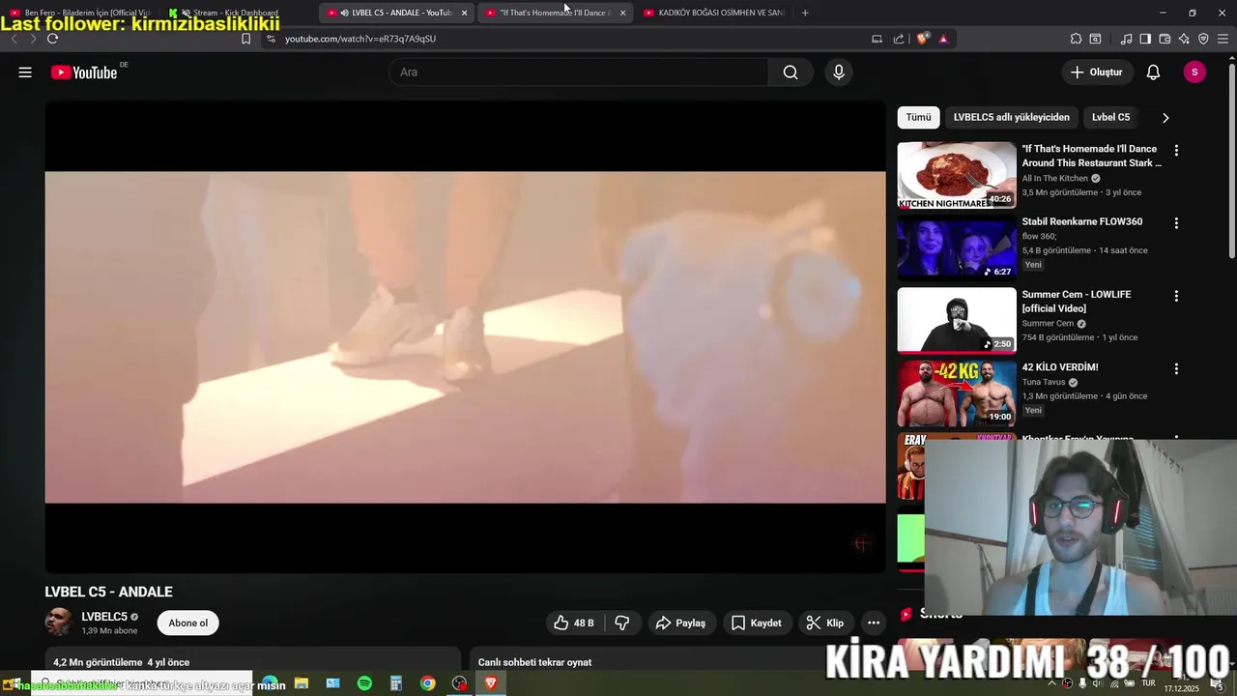Open Kitchen Nightmares video thumbnail
Viewport: 1237px width, 696px height.
coord(957,176)
